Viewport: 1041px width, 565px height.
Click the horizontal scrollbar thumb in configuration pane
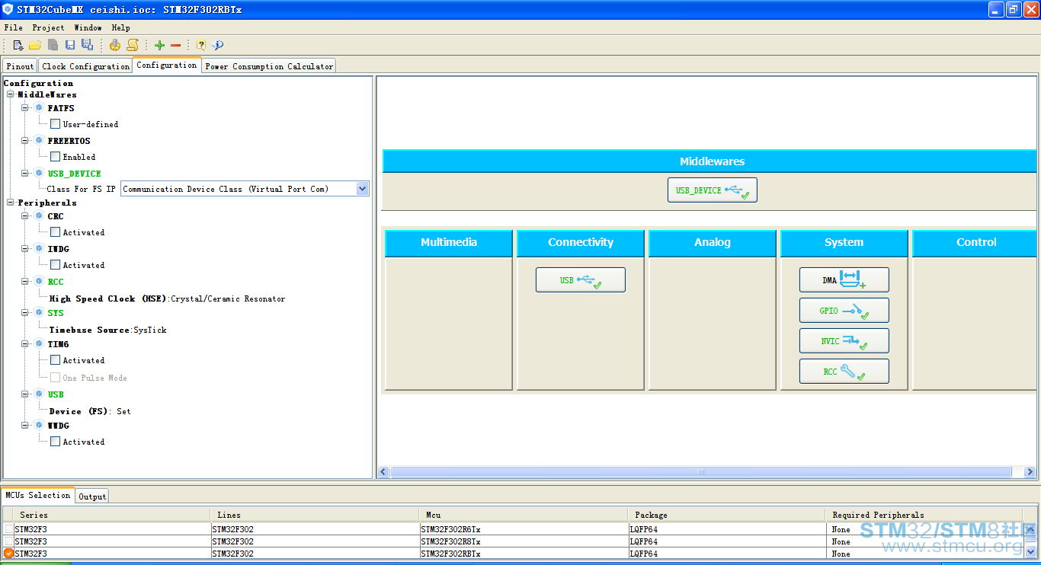pyautogui.click(x=701, y=472)
